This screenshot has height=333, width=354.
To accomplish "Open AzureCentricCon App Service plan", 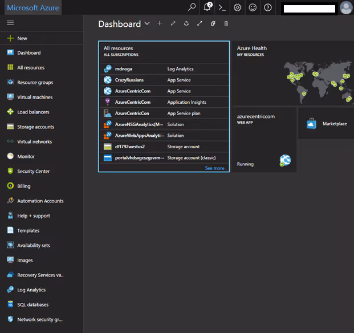I will (164, 113).
